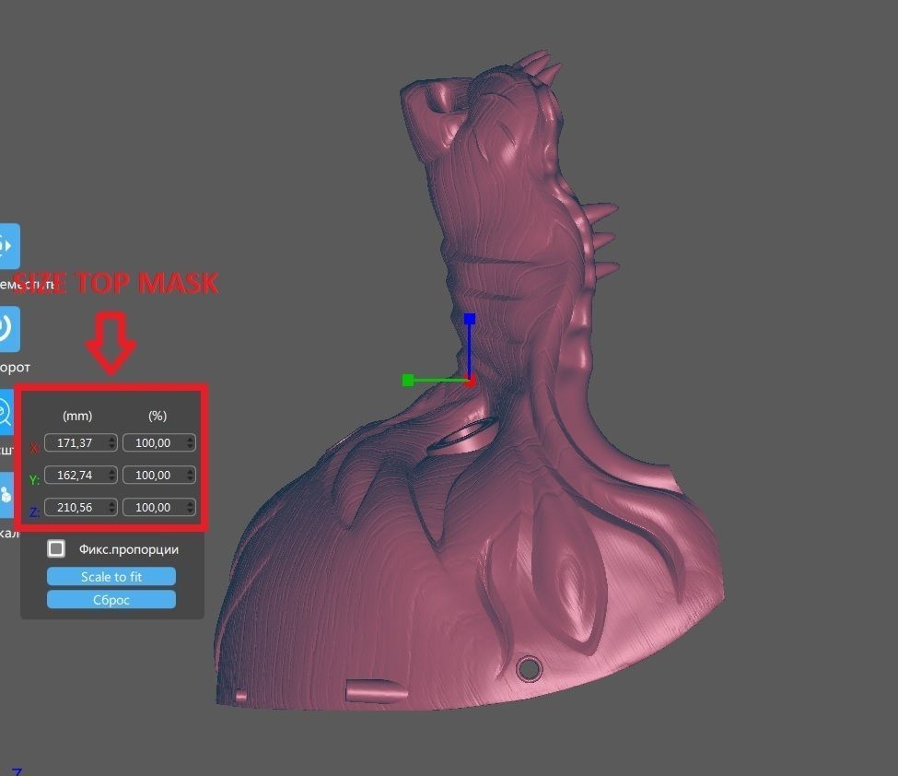
Task: Decrease Z mm value with down arrow
Action: pyautogui.click(x=111, y=511)
